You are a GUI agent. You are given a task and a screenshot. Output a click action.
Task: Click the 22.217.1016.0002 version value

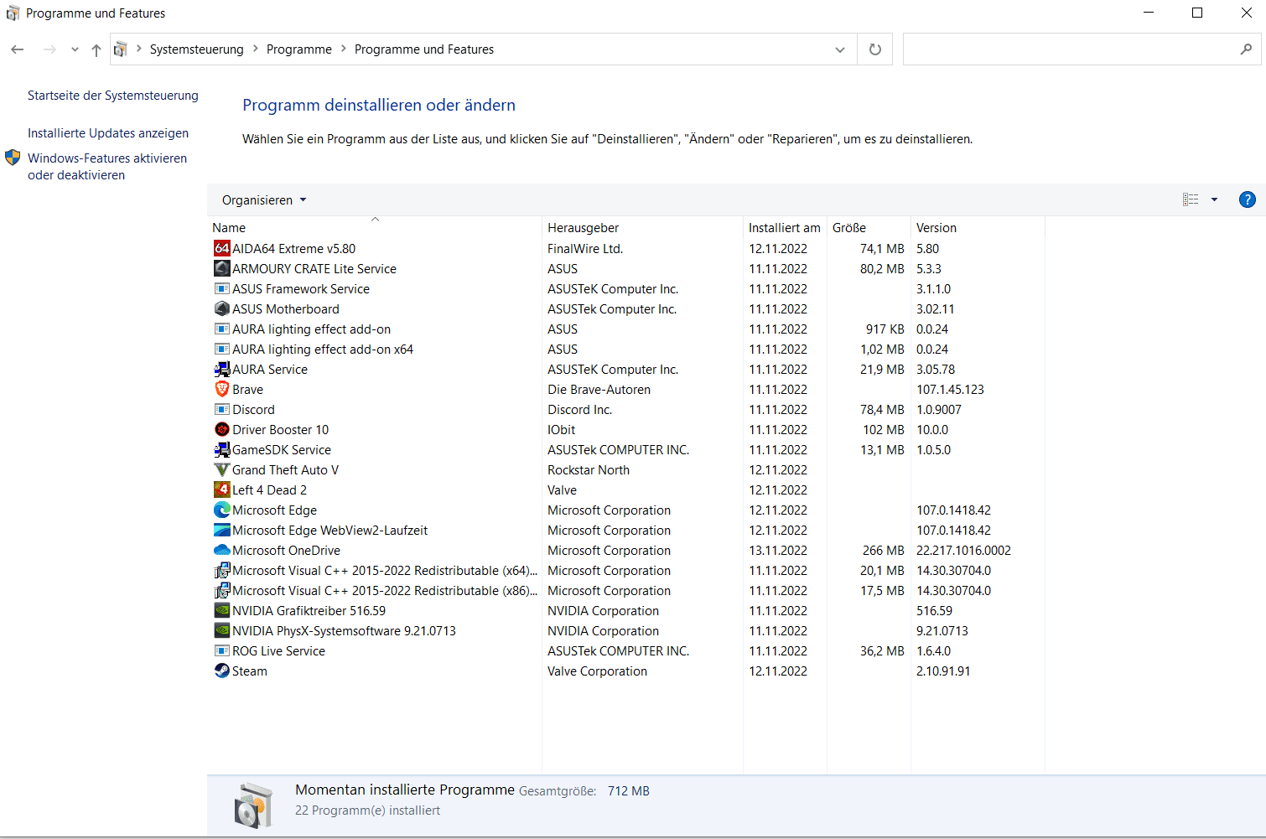[x=963, y=550]
